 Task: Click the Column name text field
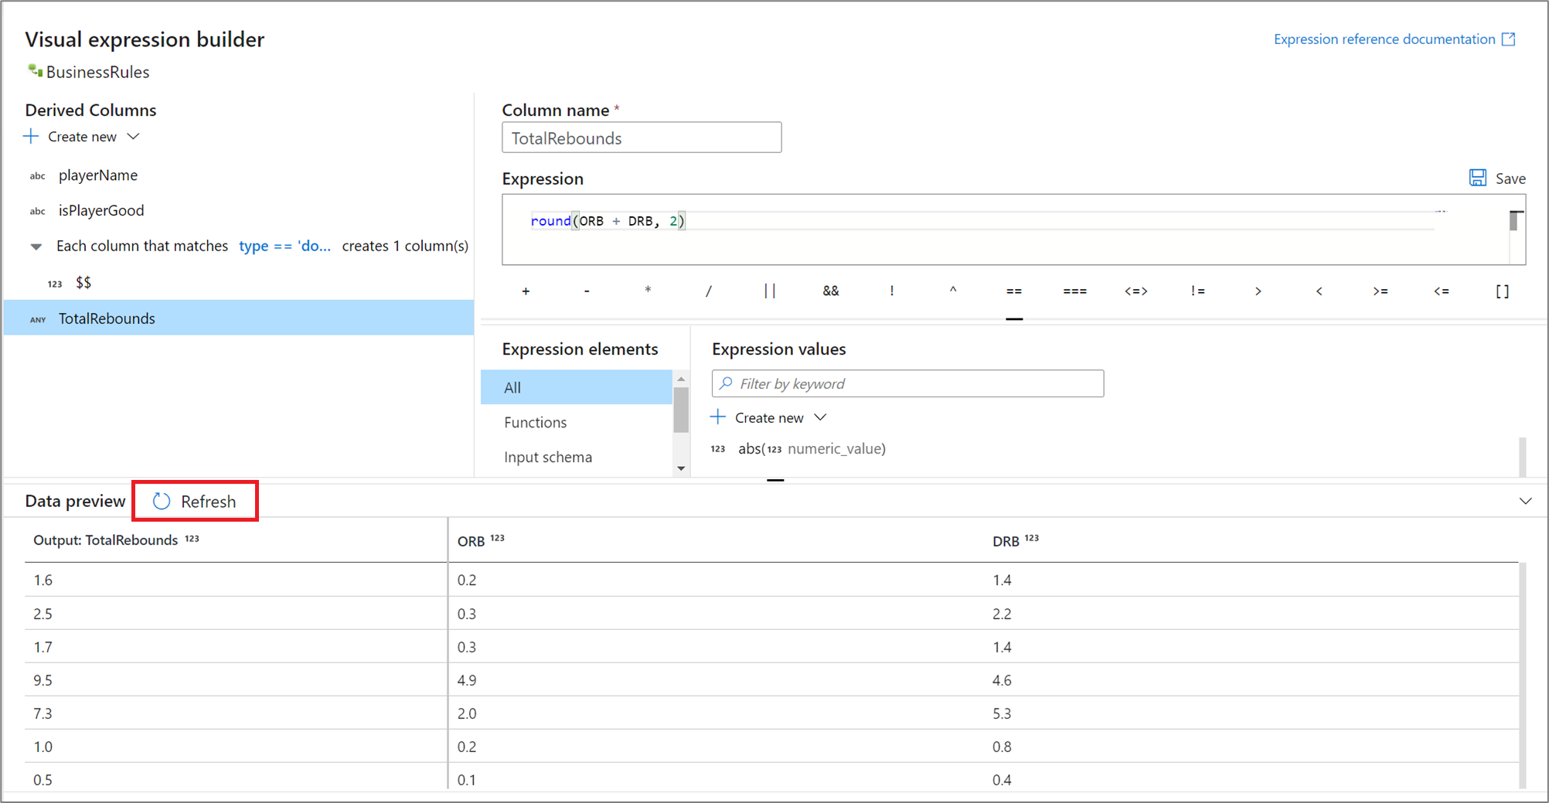pos(641,138)
